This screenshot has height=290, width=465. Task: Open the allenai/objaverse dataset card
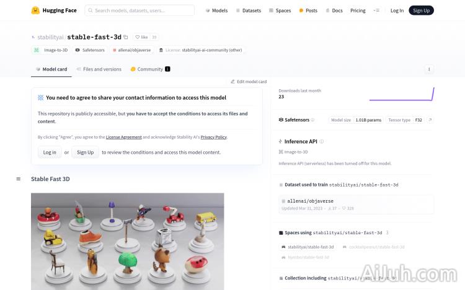click(x=356, y=204)
